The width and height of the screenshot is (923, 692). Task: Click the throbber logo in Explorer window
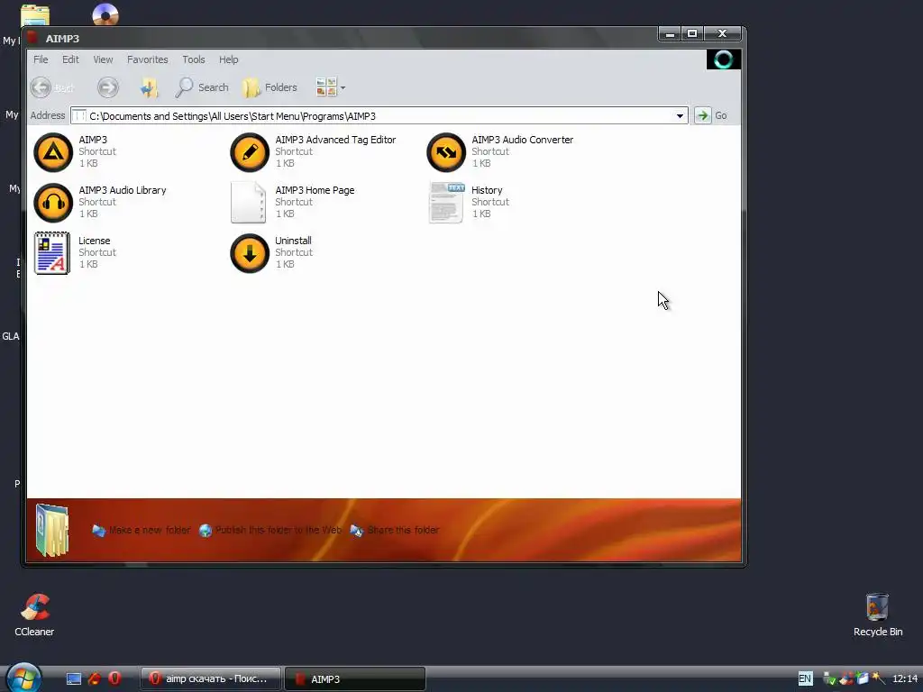[724, 59]
